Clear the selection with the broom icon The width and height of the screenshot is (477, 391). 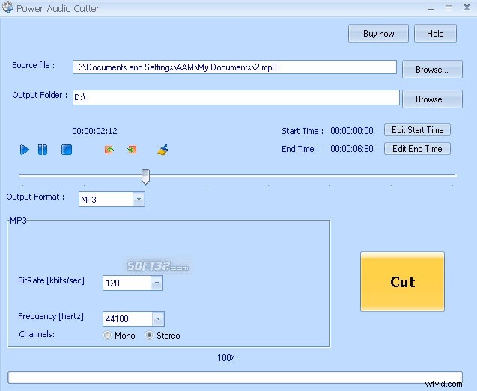(x=162, y=150)
